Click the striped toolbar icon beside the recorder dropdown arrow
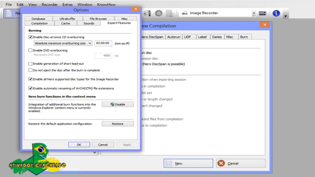This screenshot has height=177, width=315. point(262,13)
